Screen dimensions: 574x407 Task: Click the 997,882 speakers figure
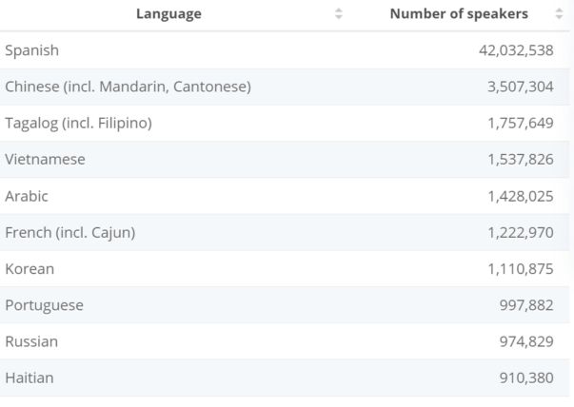coord(526,305)
